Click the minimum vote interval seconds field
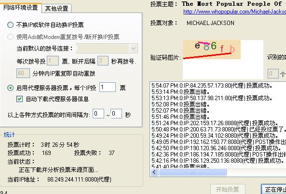 pyautogui.click(x=98, y=114)
